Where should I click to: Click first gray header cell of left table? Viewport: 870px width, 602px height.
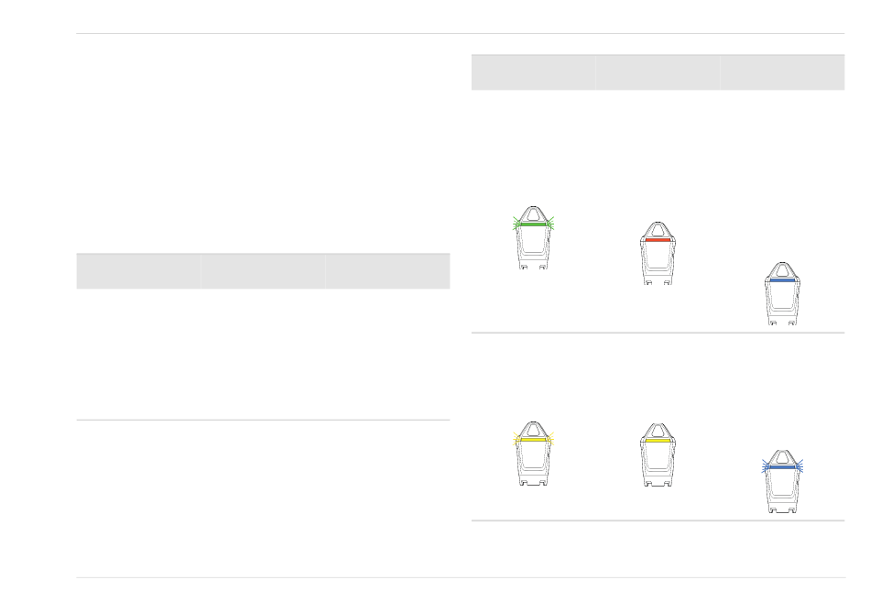click(138, 271)
